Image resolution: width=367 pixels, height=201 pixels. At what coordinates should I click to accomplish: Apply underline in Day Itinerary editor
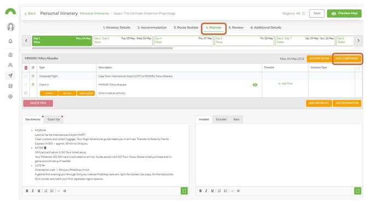[x=39, y=191]
